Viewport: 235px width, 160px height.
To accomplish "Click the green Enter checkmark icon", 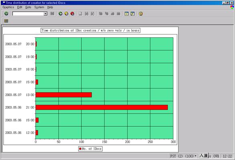I will click(x=6, y=14).
